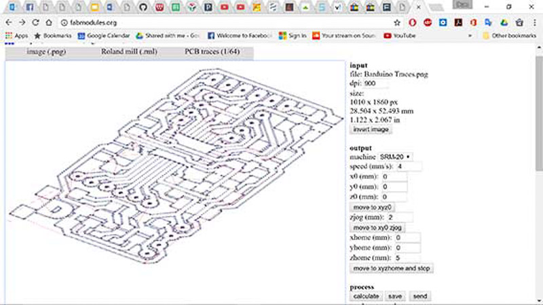Close the current fabmodules tab
Viewport: 543px width, 305px height.
(x=418, y=7)
